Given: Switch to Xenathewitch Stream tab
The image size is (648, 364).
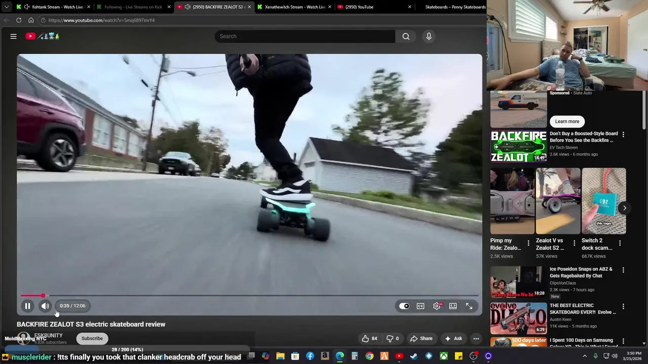Looking at the screenshot, I should (295, 7).
